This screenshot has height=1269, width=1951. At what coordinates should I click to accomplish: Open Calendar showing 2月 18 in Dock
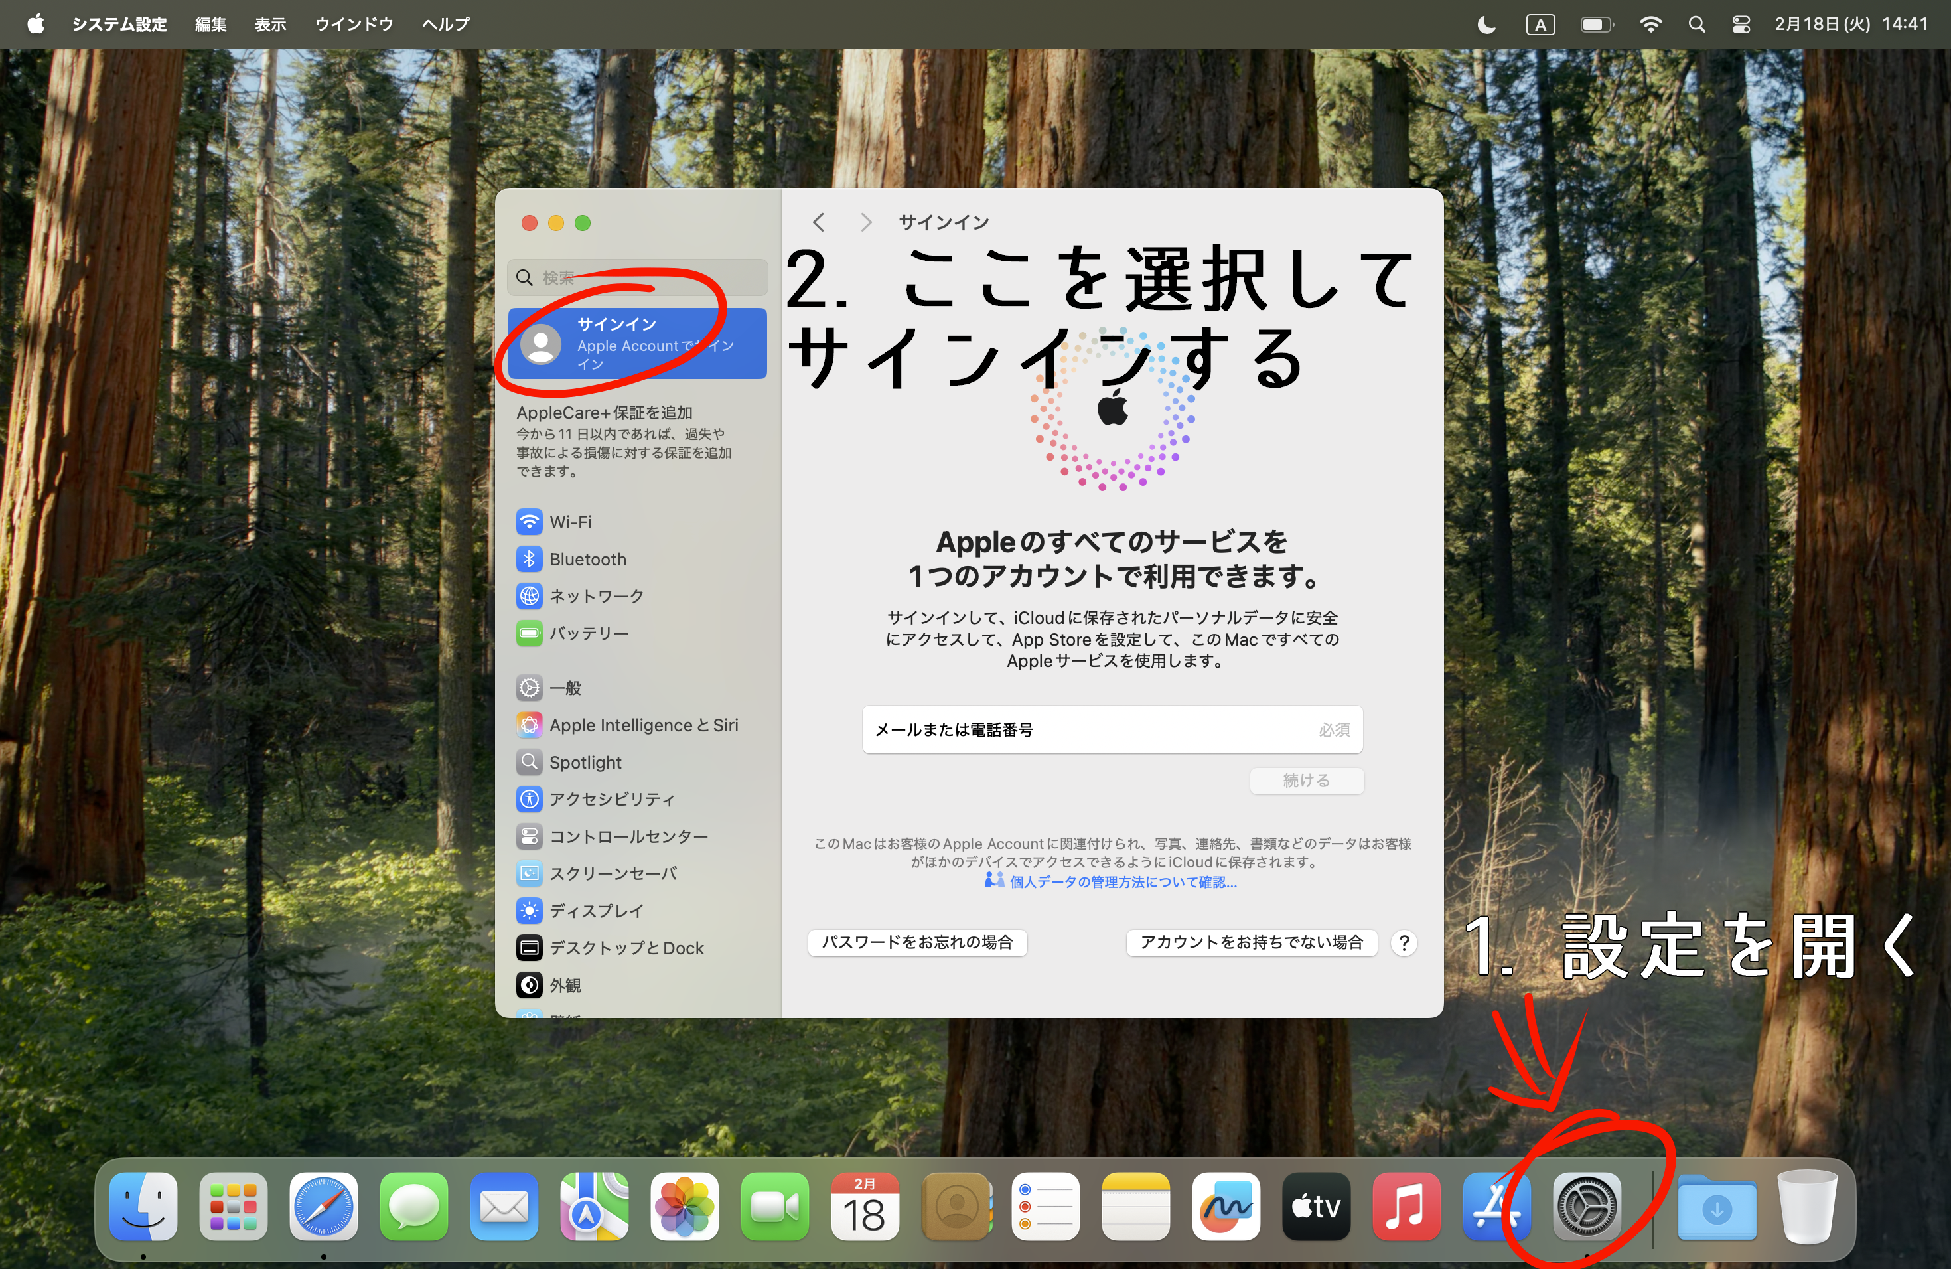pos(865,1207)
